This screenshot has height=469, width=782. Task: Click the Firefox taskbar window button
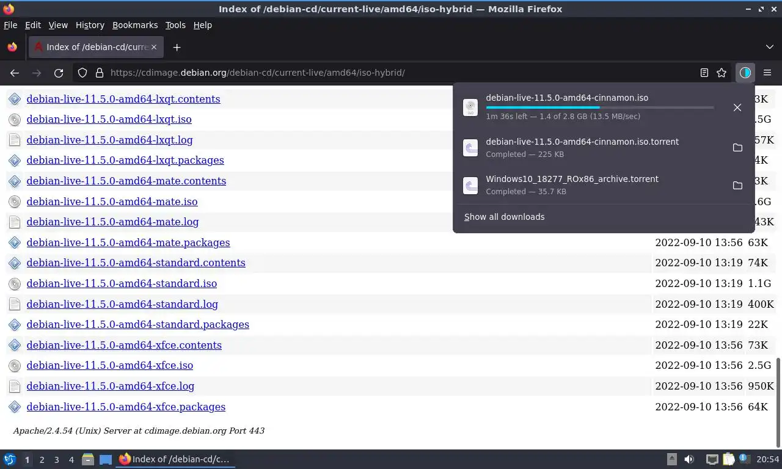click(x=176, y=459)
